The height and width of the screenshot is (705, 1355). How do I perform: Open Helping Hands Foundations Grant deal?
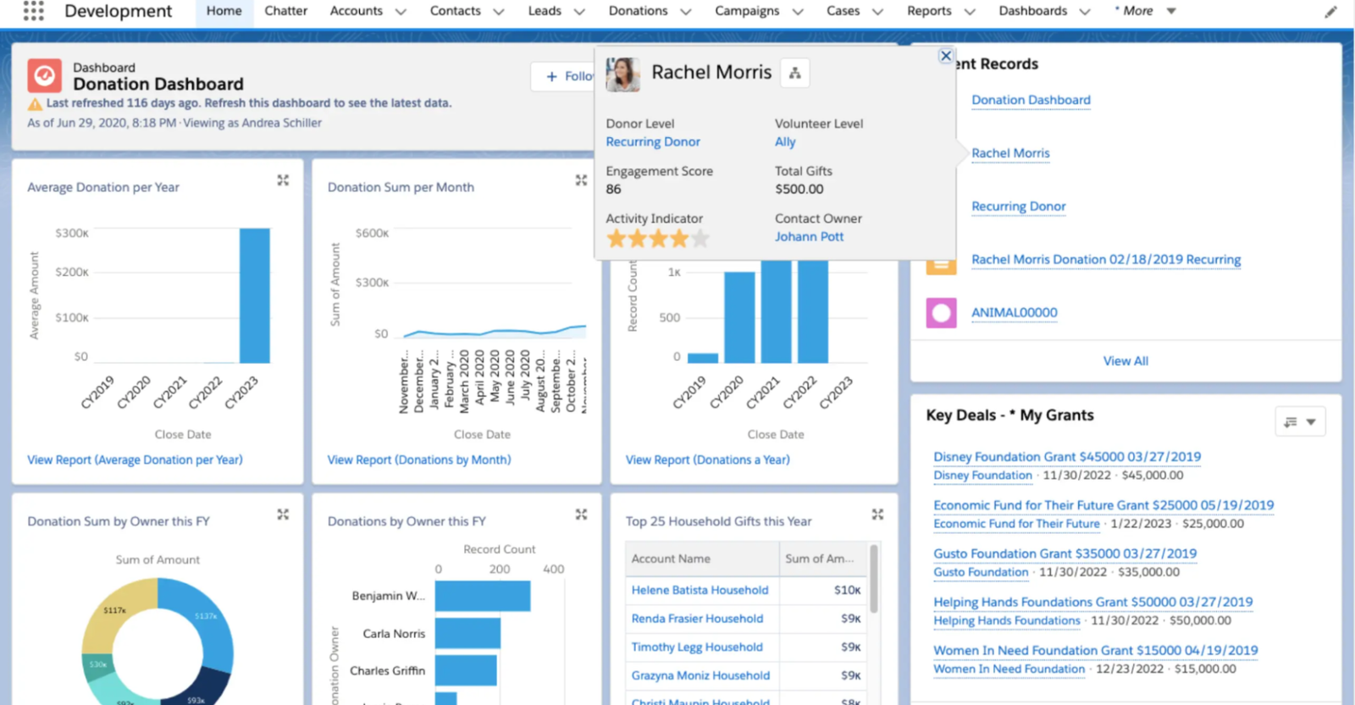(1092, 603)
